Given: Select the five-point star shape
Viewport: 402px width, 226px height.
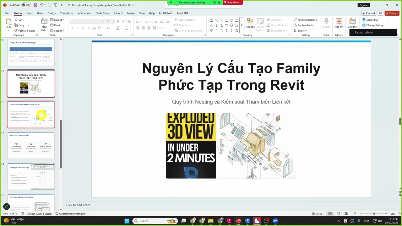Looking at the screenshot, I should tap(236, 30).
